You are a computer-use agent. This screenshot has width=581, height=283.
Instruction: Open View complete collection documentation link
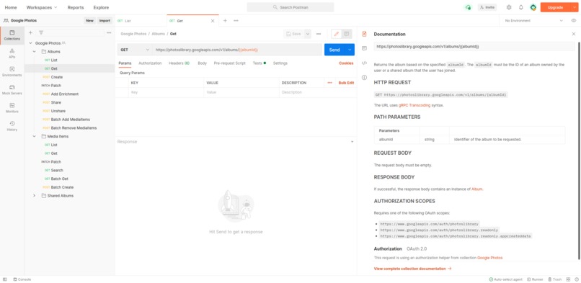(x=412, y=269)
